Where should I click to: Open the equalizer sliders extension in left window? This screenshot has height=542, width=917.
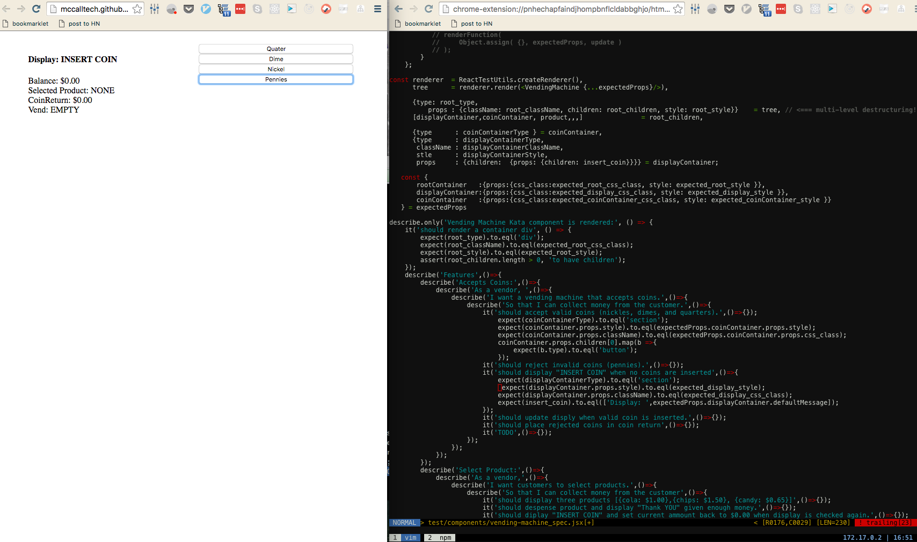pyautogui.click(x=155, y=9)
